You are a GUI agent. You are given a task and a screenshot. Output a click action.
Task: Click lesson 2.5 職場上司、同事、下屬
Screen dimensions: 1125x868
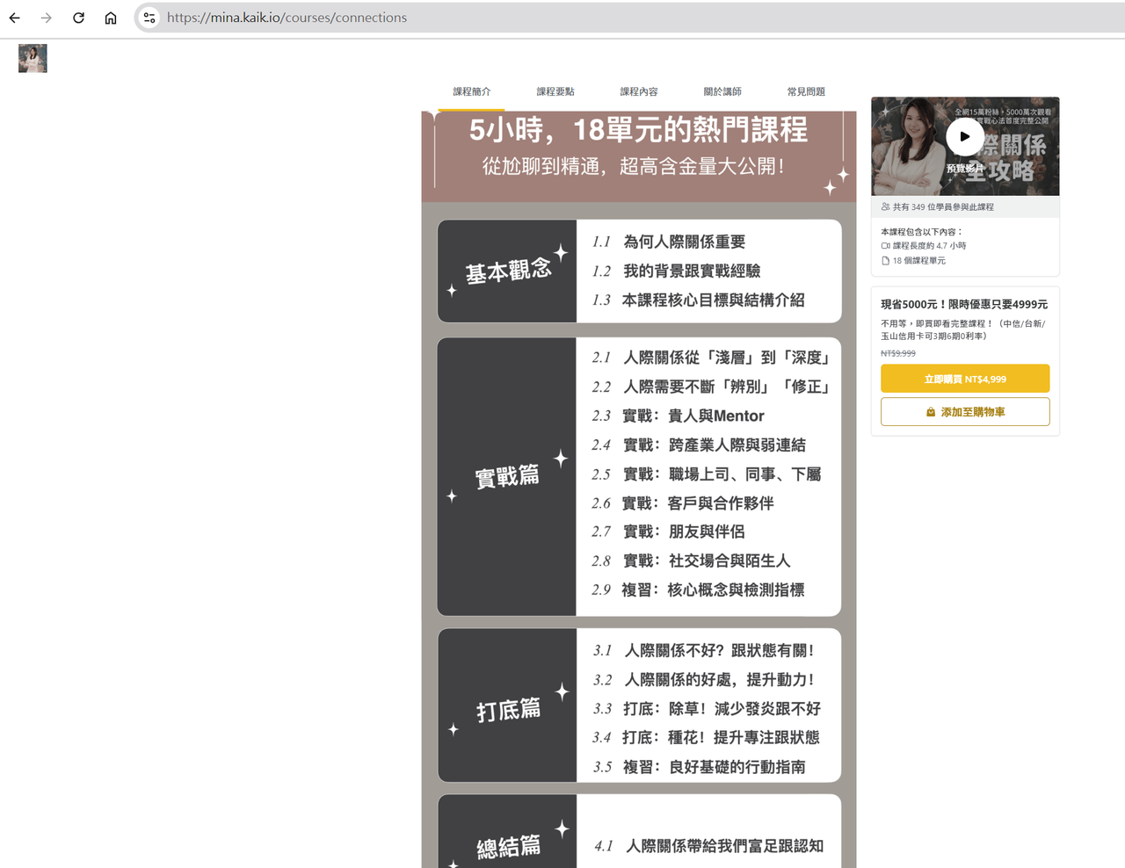click(x=707, y=474)
